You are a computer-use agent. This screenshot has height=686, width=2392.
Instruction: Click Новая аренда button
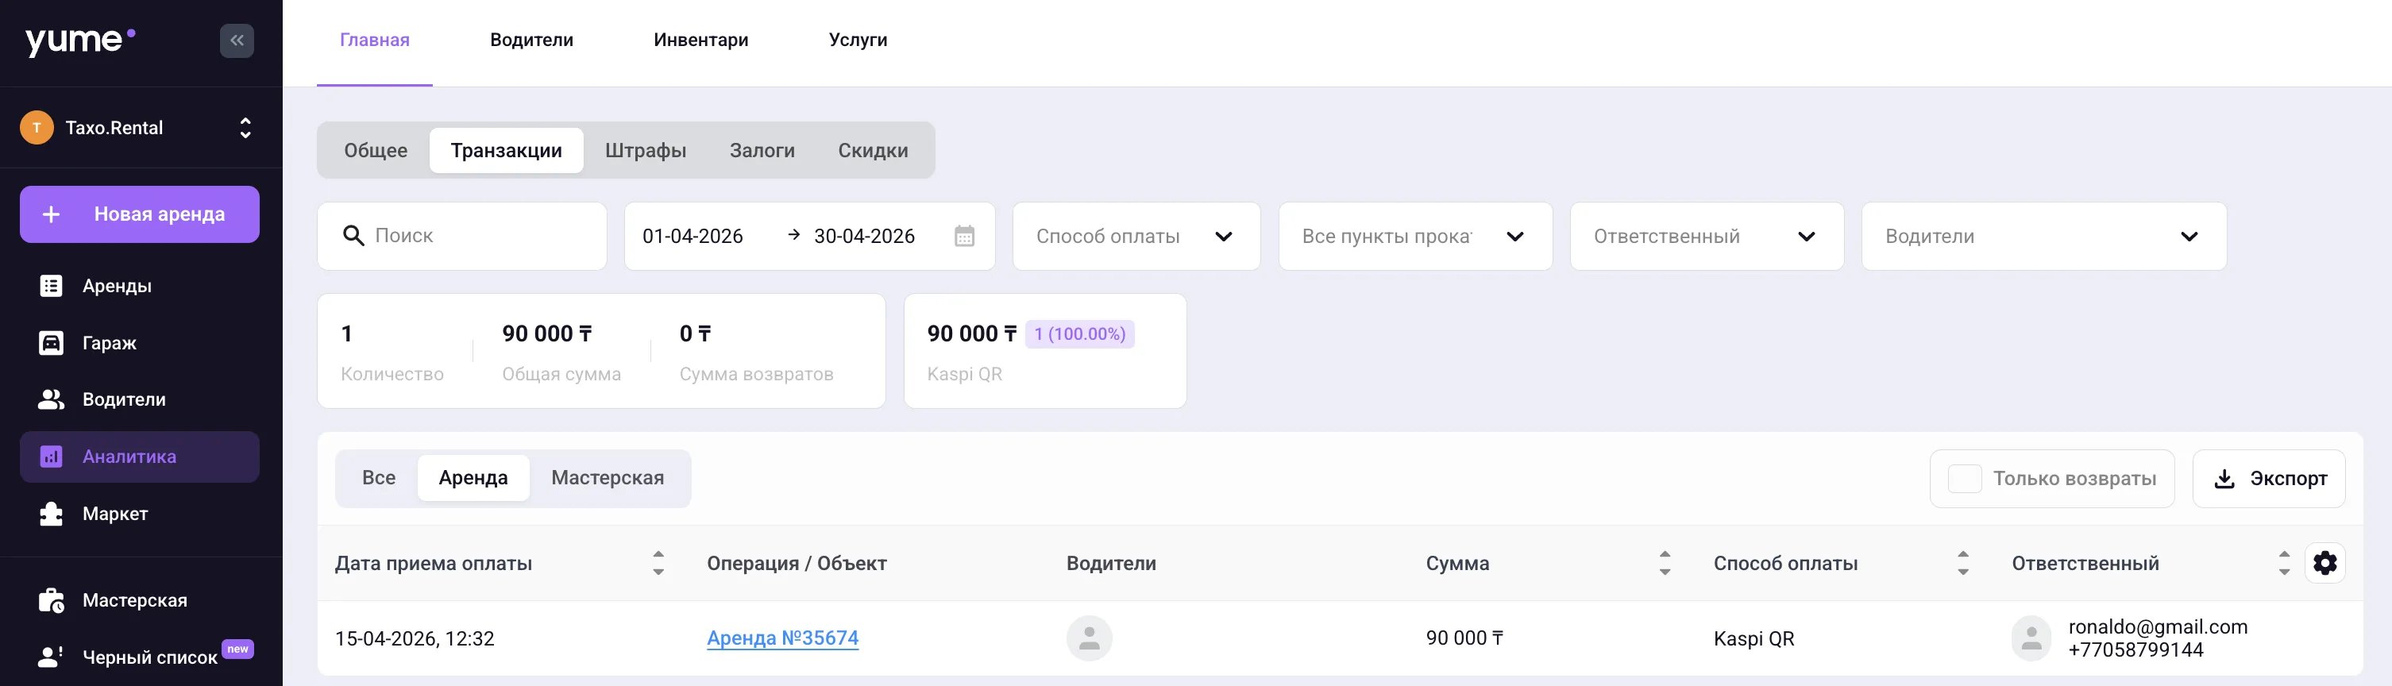(139, 214)
